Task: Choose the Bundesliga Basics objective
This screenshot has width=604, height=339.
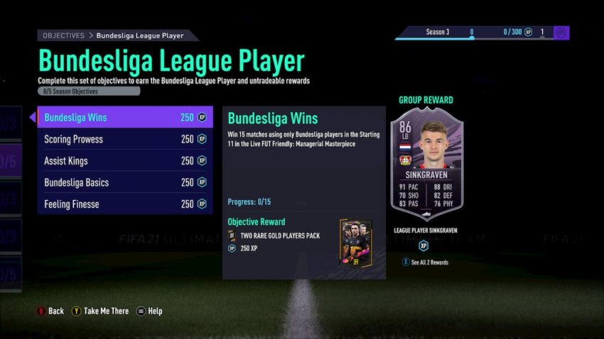Action: [125, 182]
